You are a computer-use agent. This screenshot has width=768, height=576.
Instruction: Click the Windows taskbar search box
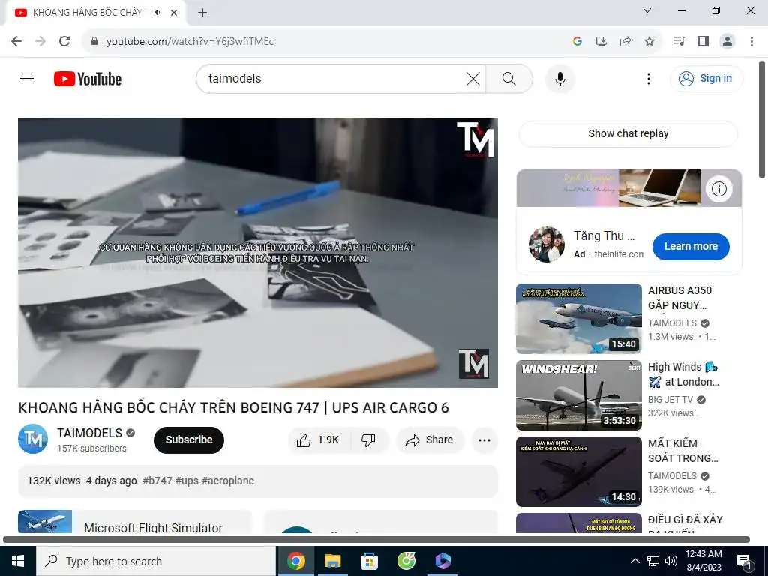(x=156, y=561)
